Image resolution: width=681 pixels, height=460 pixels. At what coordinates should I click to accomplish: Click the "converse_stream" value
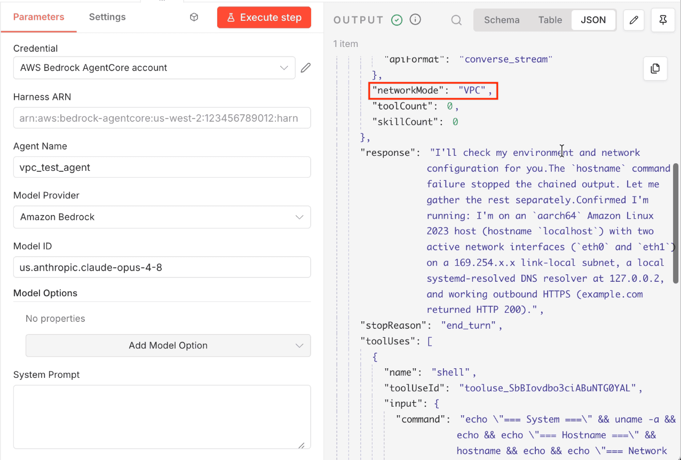point(506,59)
